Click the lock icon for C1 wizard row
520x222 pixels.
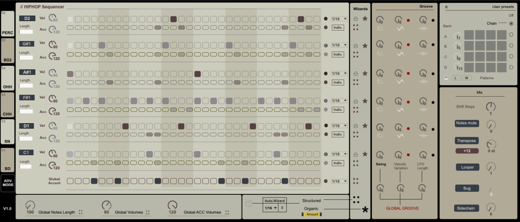356,154
